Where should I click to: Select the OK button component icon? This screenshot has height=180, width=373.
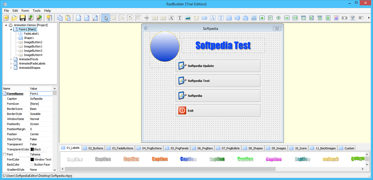click(155, 18)
